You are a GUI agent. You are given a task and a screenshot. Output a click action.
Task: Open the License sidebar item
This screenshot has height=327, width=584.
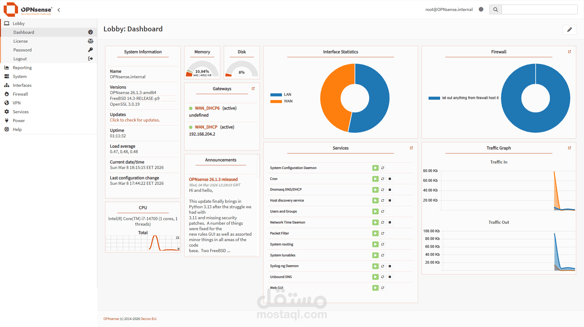tap(49, 41)
